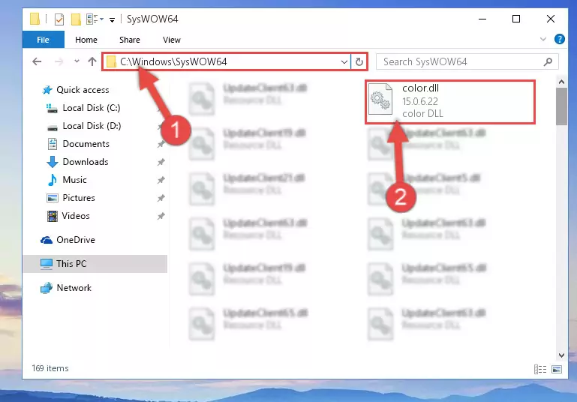
Task: Open Local Disk (D:) in sidebar
Action: pyautogui.click(x=84, y=126)
